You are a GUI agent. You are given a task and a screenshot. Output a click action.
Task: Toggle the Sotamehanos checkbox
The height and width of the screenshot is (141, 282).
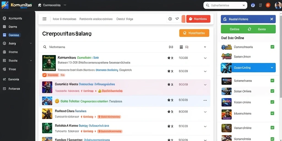(272, 81)
